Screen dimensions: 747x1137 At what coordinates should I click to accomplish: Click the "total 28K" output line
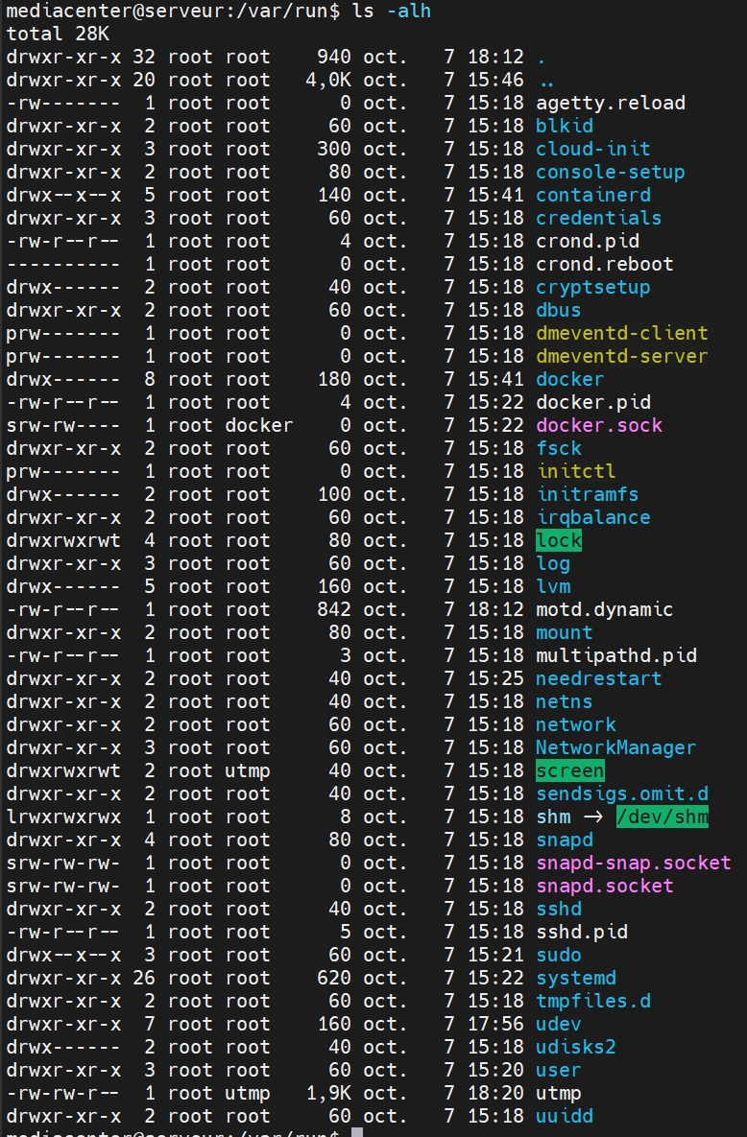(x=58, y=34)
